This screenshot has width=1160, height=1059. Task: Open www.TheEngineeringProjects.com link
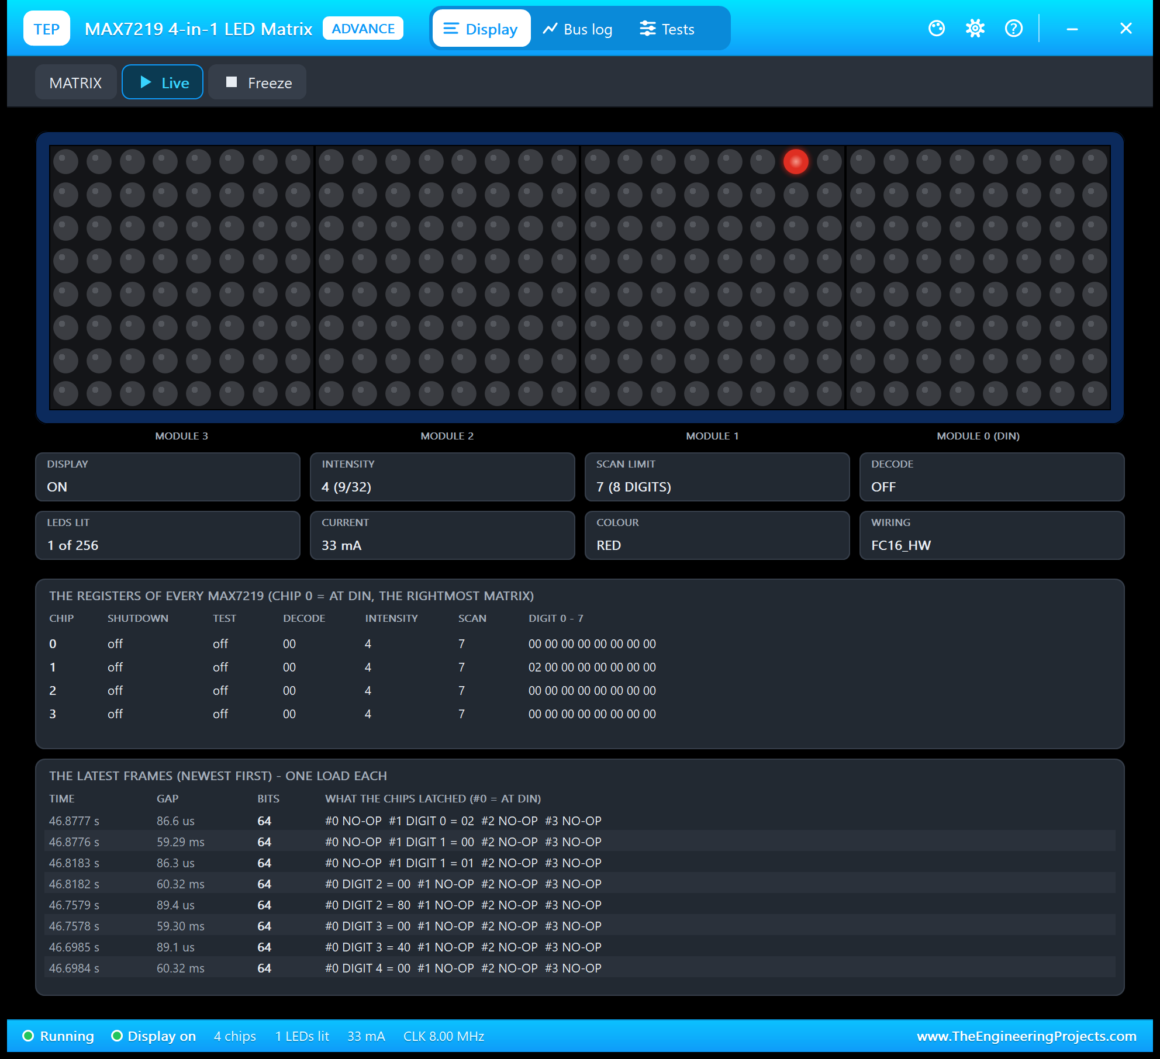click(1027, 1036)
